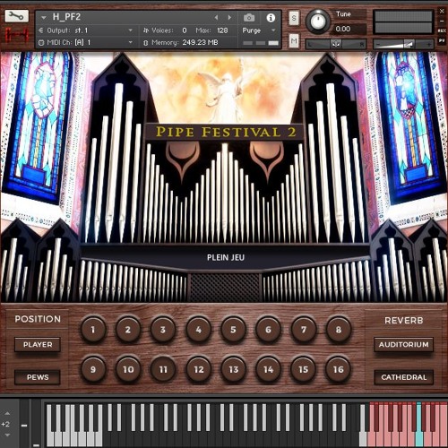Click the Memory 249.23 MB readout

click(x=200, y=43)
